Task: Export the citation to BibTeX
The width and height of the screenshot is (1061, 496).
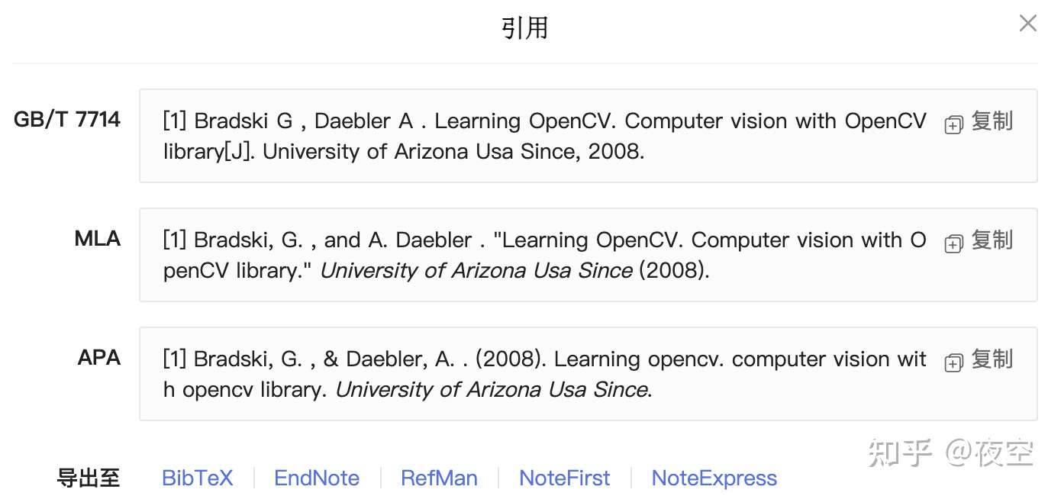Action: 197,478
